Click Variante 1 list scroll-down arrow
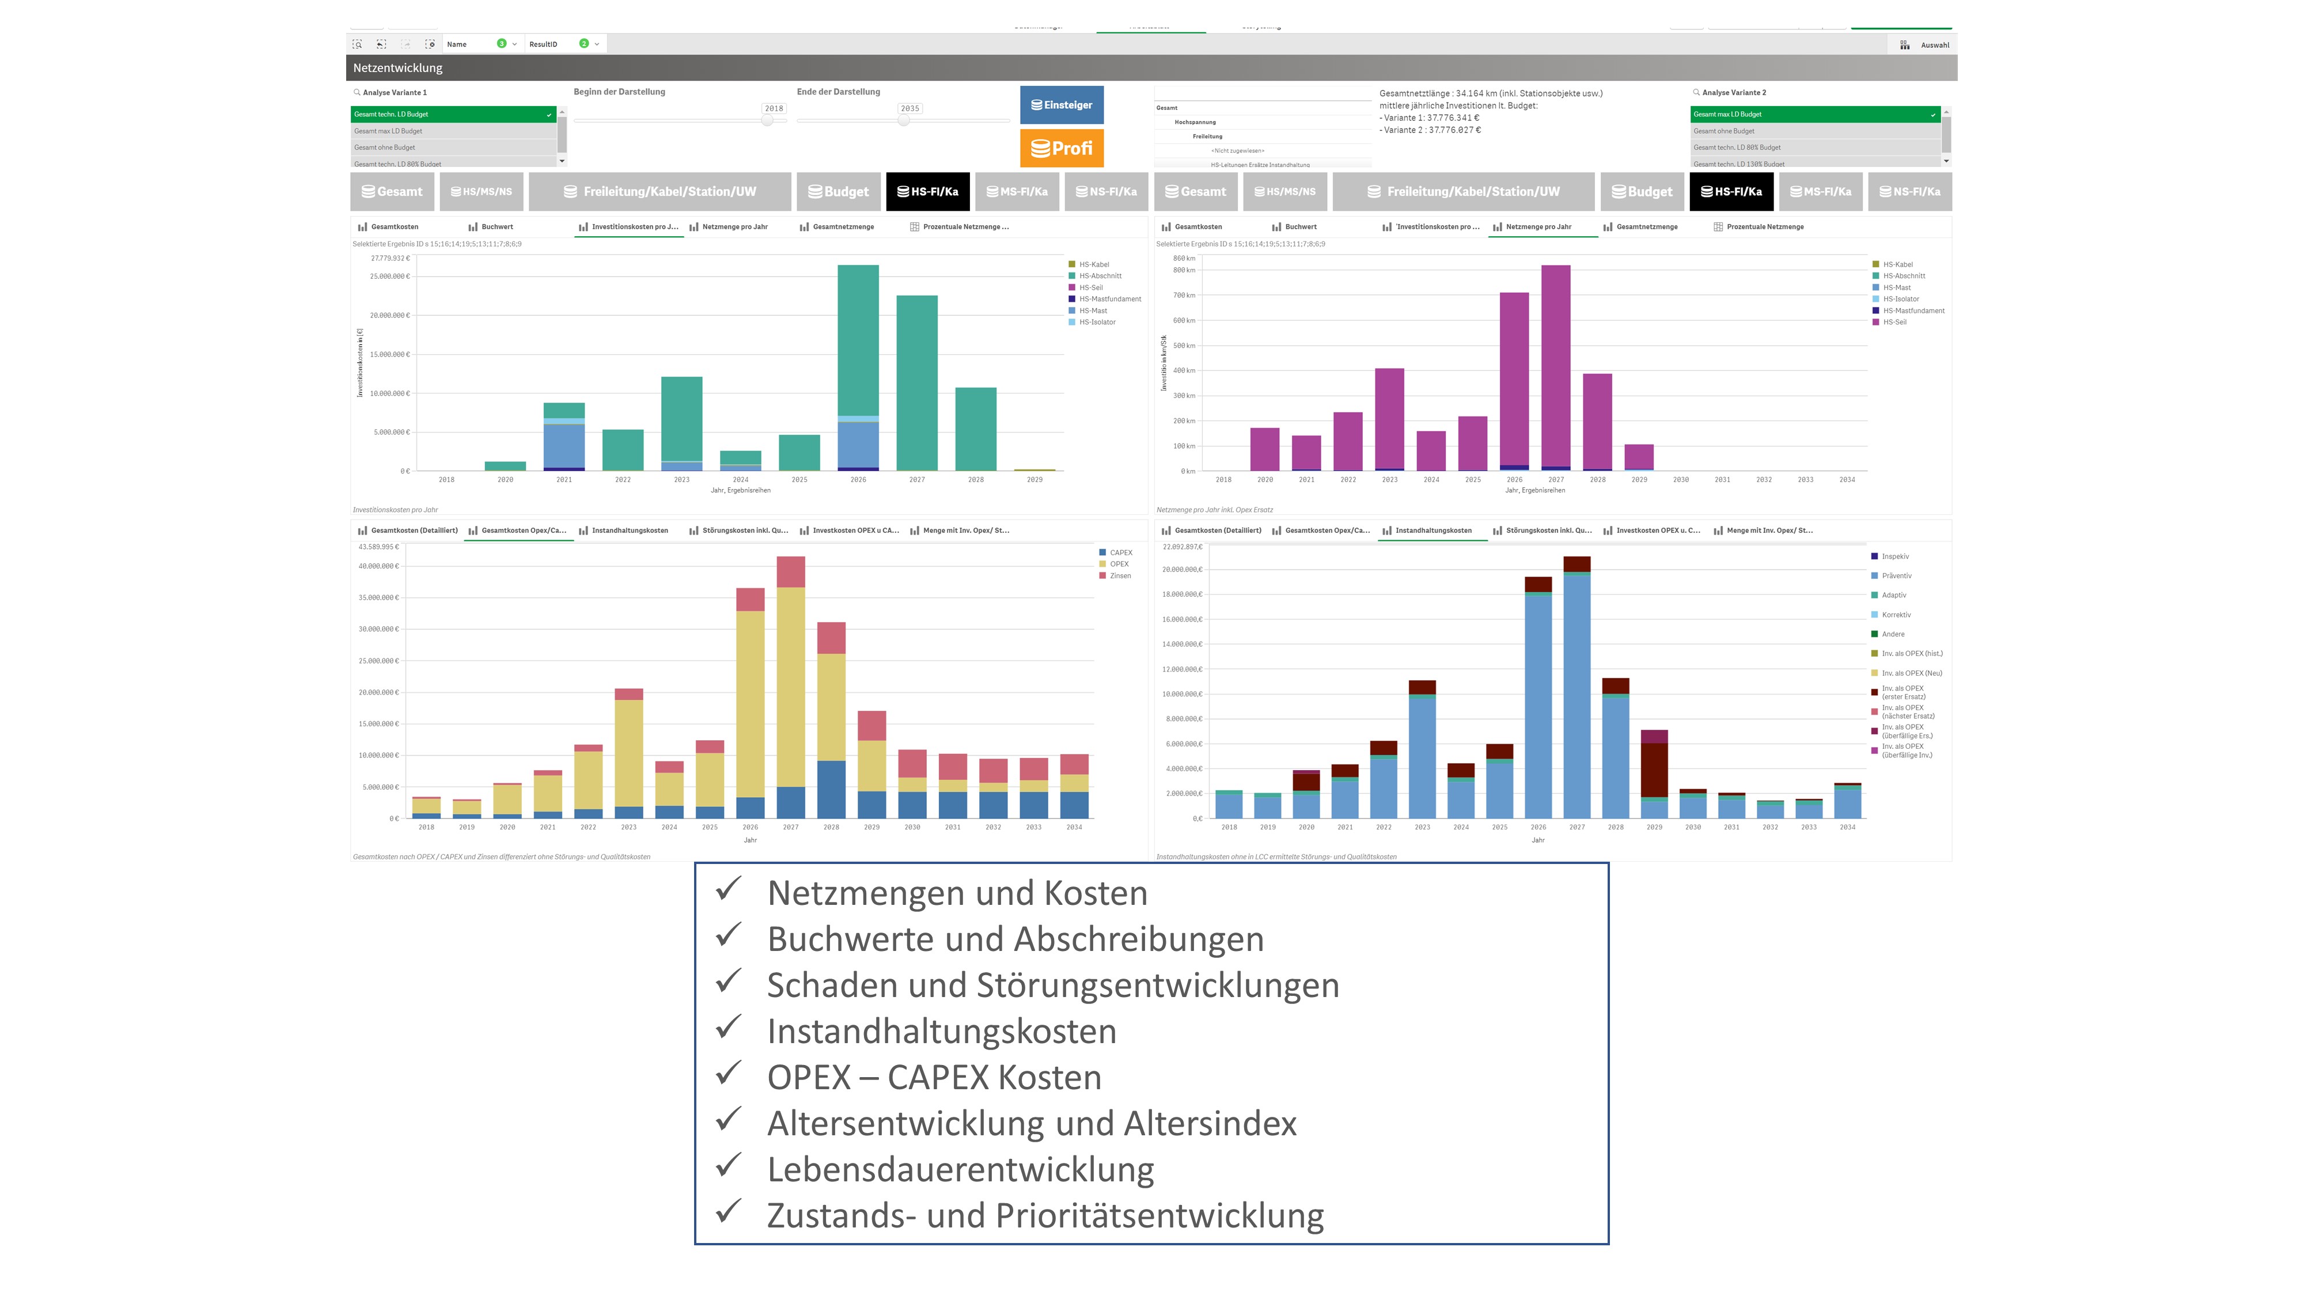This screenshot has height=1296, width=2304. click(563, 161)
